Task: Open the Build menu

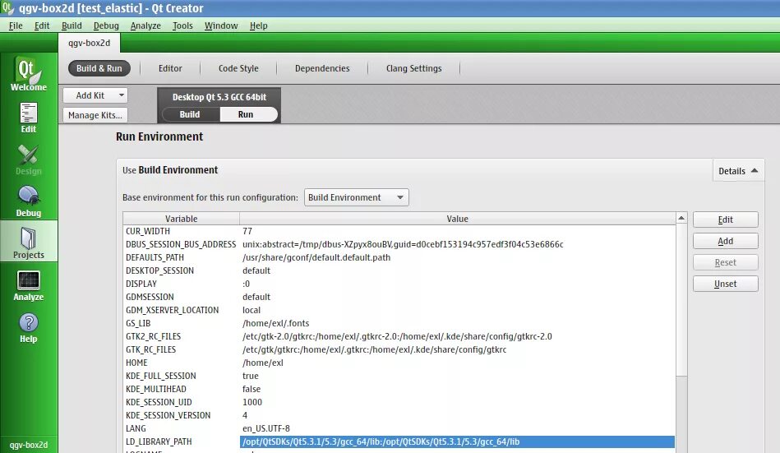Action: click(x=72, y=25)
